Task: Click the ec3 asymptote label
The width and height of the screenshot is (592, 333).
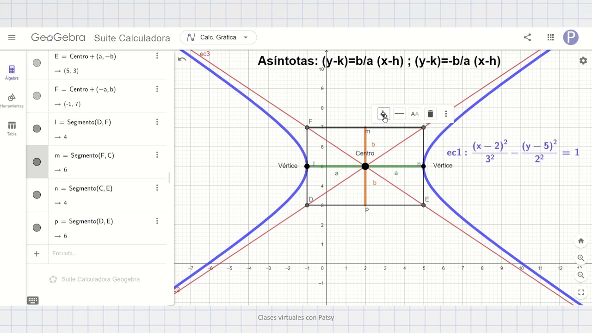Action: point(204,54)
